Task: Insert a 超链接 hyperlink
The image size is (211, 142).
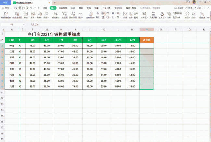Action: coord(202,15)
